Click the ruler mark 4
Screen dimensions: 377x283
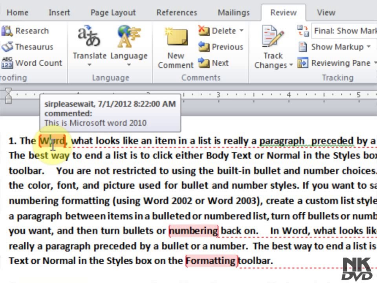(289, 95)
